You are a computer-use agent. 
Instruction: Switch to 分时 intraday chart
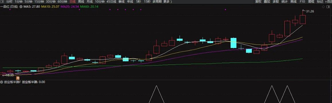[9, 2]
